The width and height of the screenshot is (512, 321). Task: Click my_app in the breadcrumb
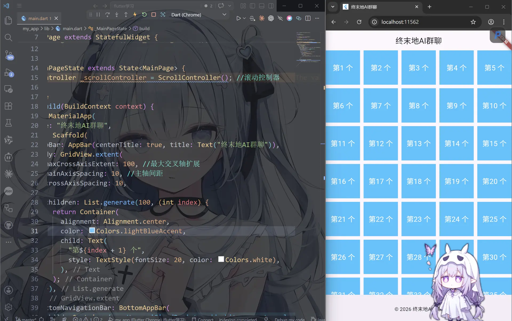(31, 29)
